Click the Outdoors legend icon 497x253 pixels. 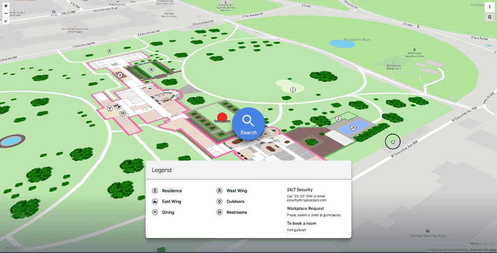[x=219, y=202]
